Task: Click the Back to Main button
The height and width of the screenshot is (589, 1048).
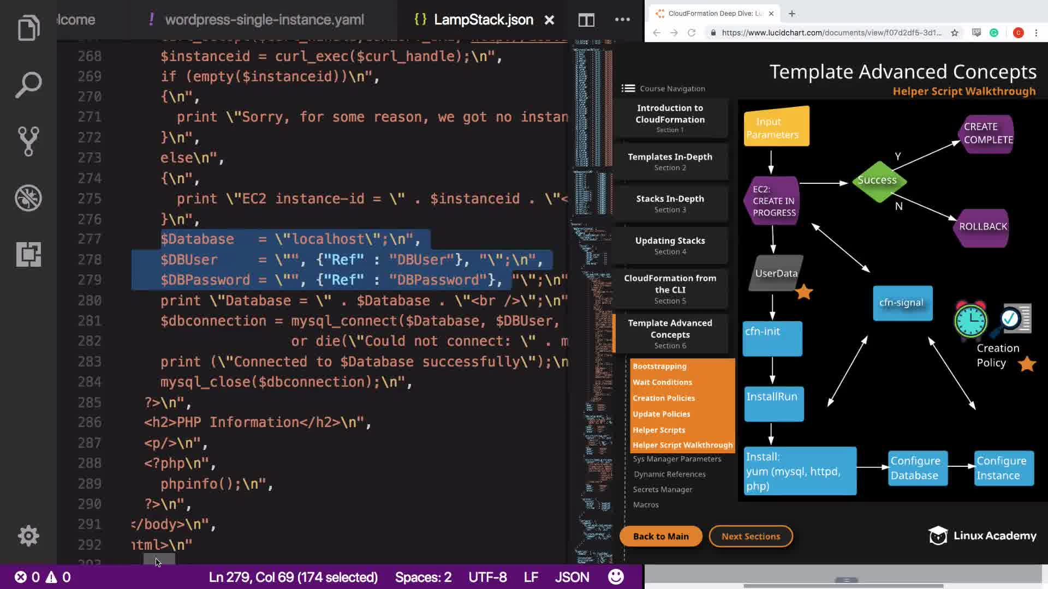Action: 660,536
